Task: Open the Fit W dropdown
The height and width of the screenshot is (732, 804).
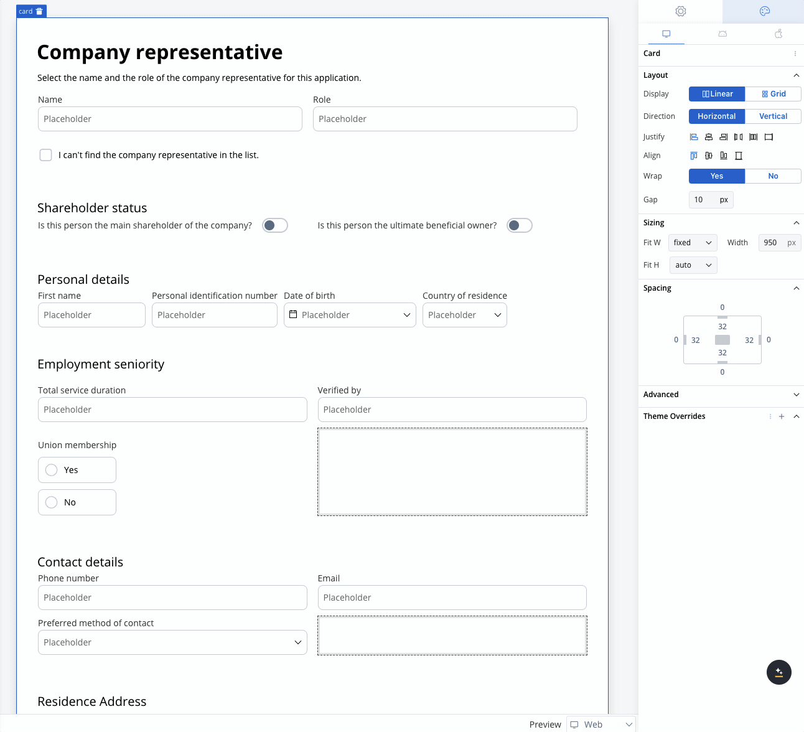Action: point(693,243)
